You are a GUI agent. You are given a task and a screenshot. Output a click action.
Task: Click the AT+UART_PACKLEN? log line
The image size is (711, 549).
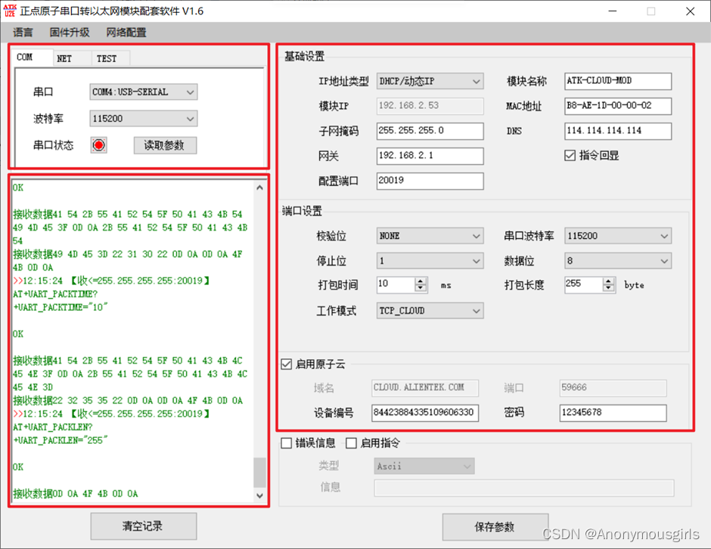[53, 427]
